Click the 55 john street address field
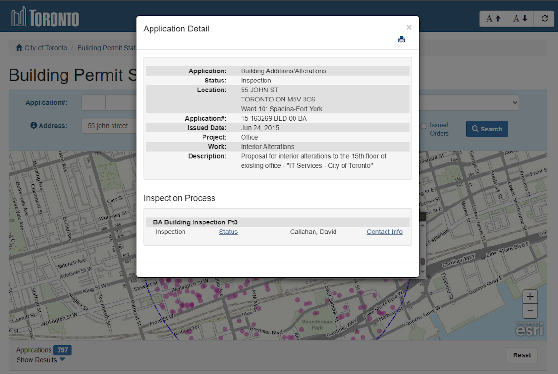 (x=109, y=126)
